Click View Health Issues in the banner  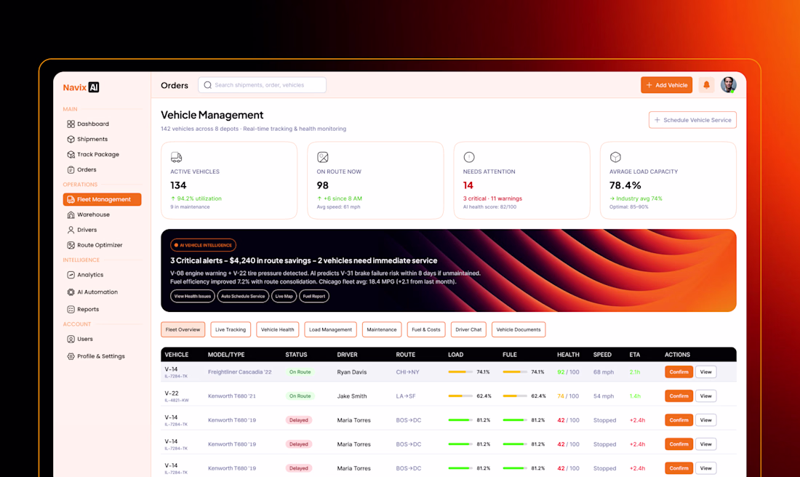(192, 297)
